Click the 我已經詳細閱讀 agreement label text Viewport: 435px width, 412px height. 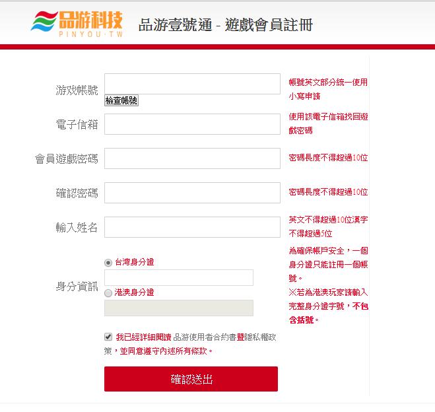coord(143,337)
